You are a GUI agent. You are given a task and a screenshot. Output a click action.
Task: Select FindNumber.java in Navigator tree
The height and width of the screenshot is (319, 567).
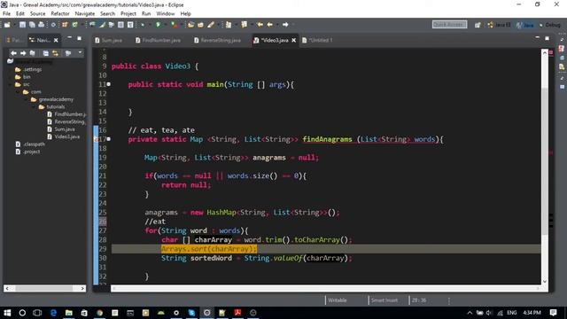66,114
